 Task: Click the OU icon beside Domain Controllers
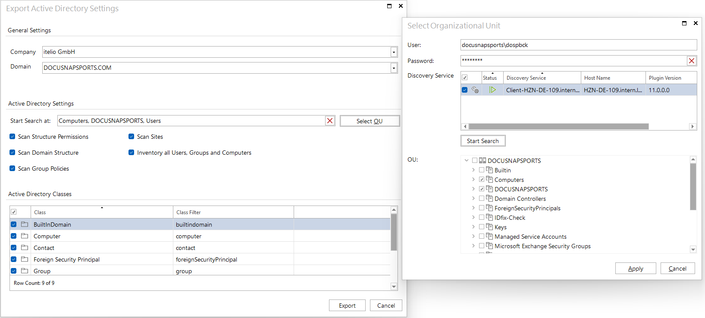[x=489, y=198]
